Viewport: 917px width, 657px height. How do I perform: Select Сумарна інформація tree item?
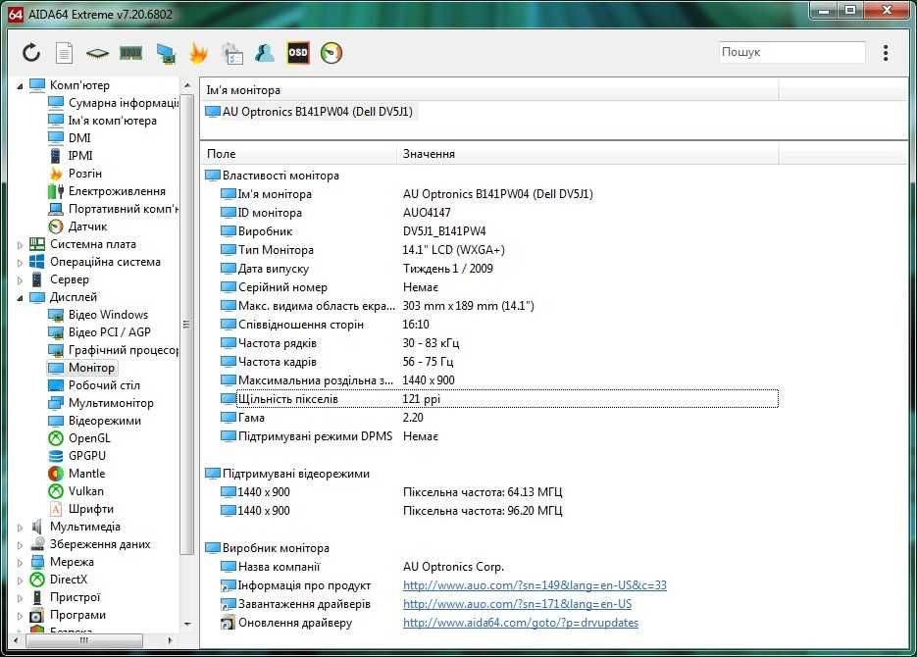click(x=124, y=103)
